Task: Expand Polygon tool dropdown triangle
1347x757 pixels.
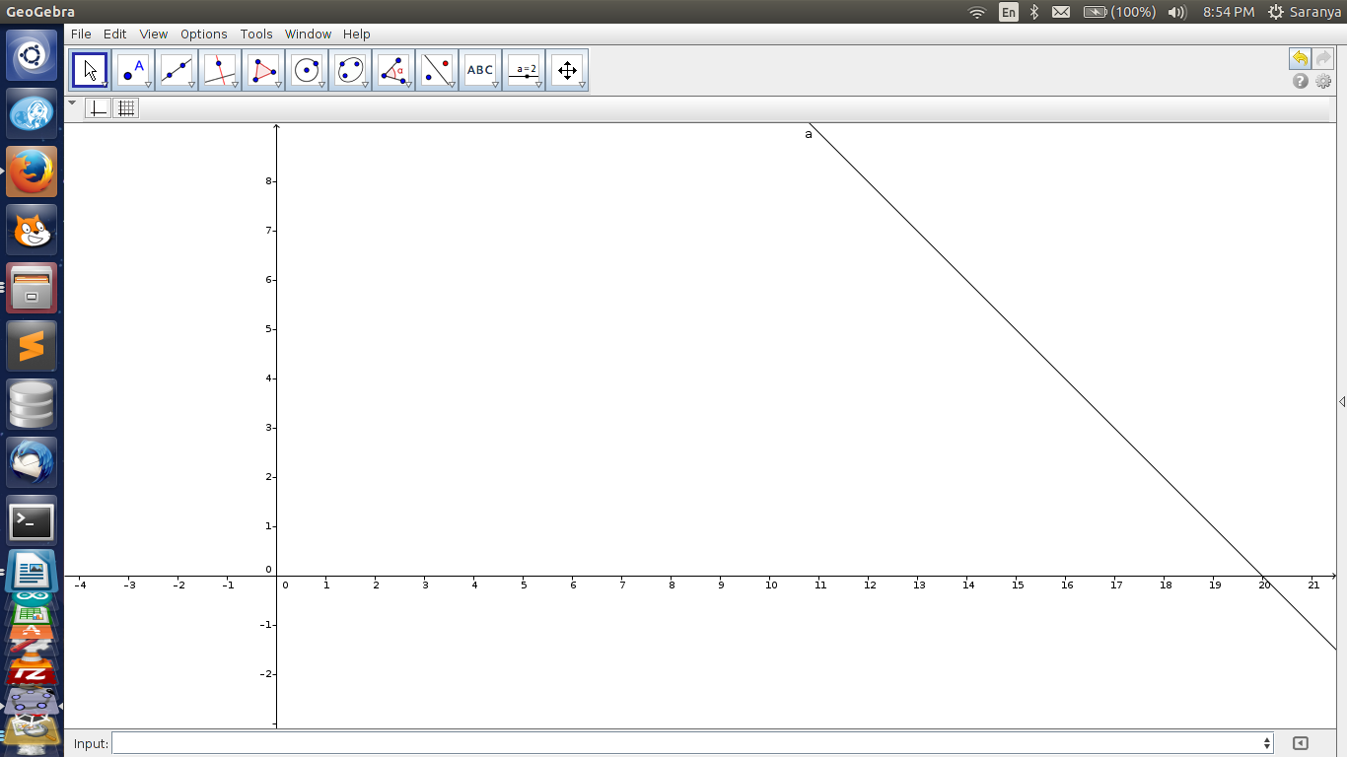Action: (278, 85)
